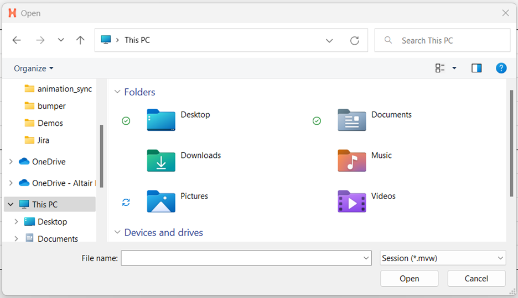Image resolution: width=518 pixels, height=298 pixels.
Task: Refresh the current folder view
Action: (355, 41)
